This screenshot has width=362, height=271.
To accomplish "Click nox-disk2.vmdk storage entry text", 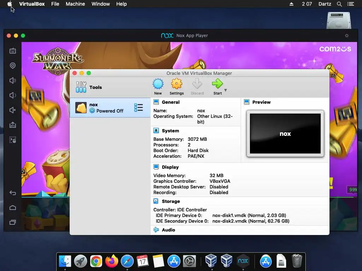I will click(251, 221).
